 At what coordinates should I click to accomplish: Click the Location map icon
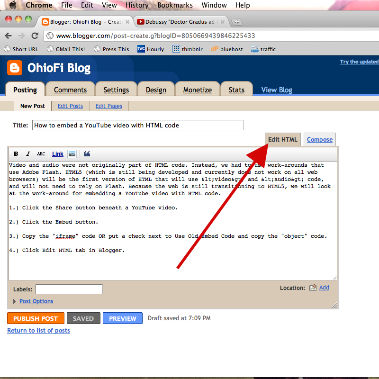pyautogui.click(x=313, y=288)
